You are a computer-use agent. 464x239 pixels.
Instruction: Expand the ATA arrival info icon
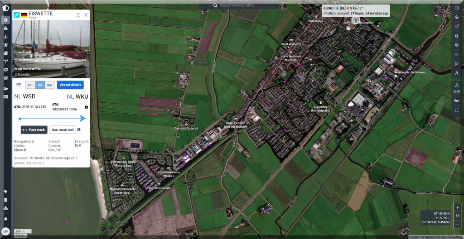click(86, 107)
